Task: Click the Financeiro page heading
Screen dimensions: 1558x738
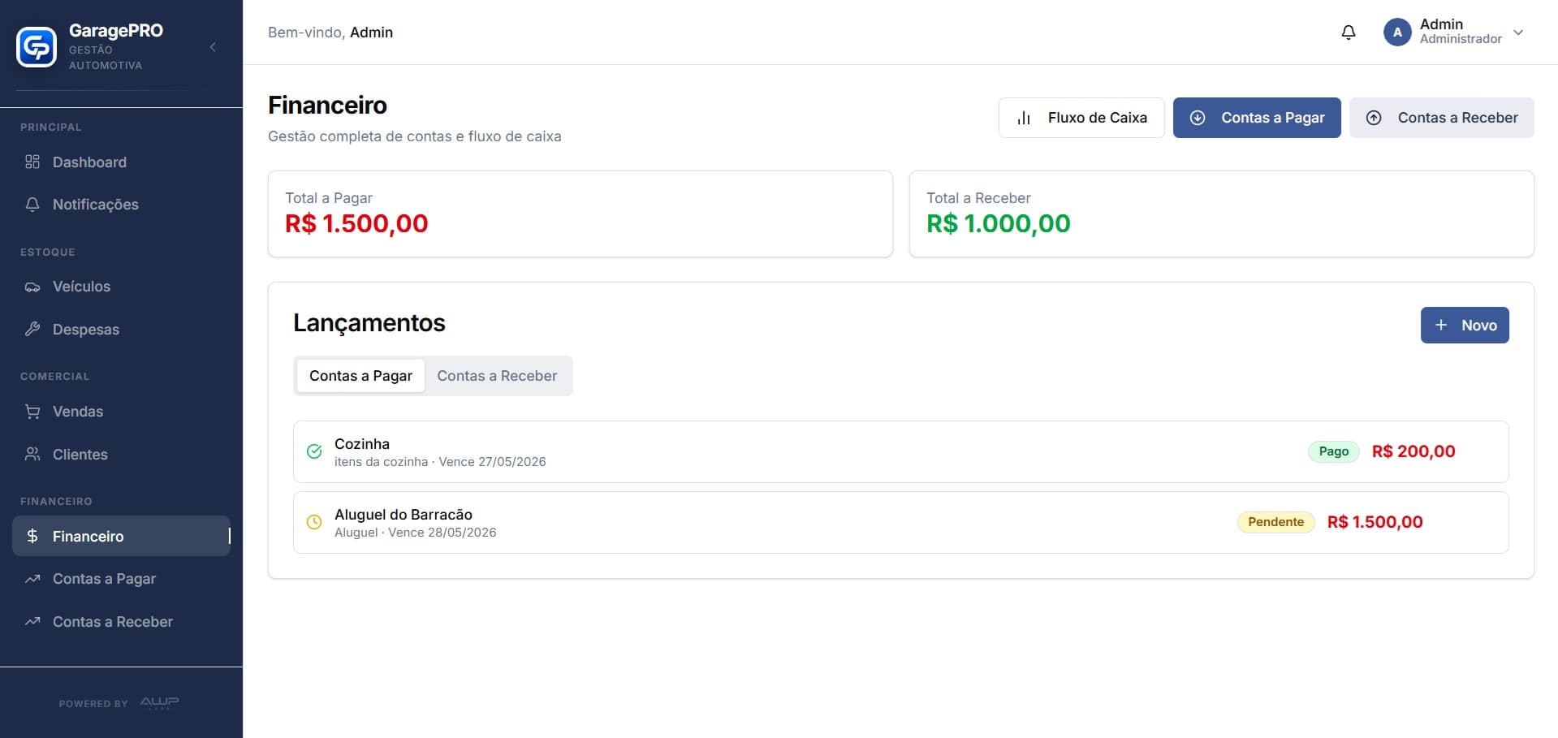Action: [x=327, y=105]
